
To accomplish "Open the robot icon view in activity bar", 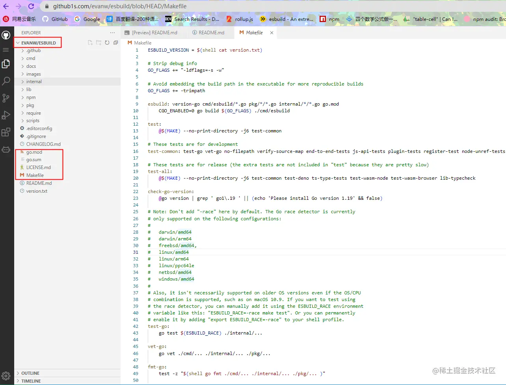I will pyautogui.click(x=6, y=149).
